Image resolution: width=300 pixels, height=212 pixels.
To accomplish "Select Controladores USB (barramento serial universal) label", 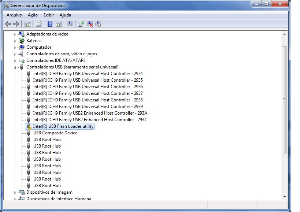I will [72, 67].
